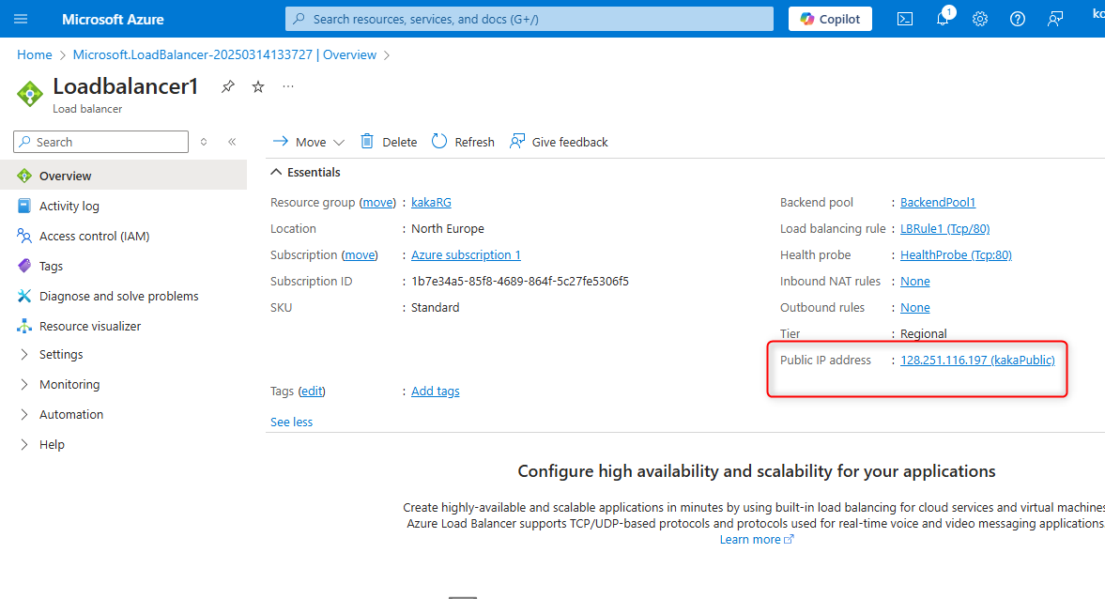
Task: Open the notifications bell
Action: (943, 19)
